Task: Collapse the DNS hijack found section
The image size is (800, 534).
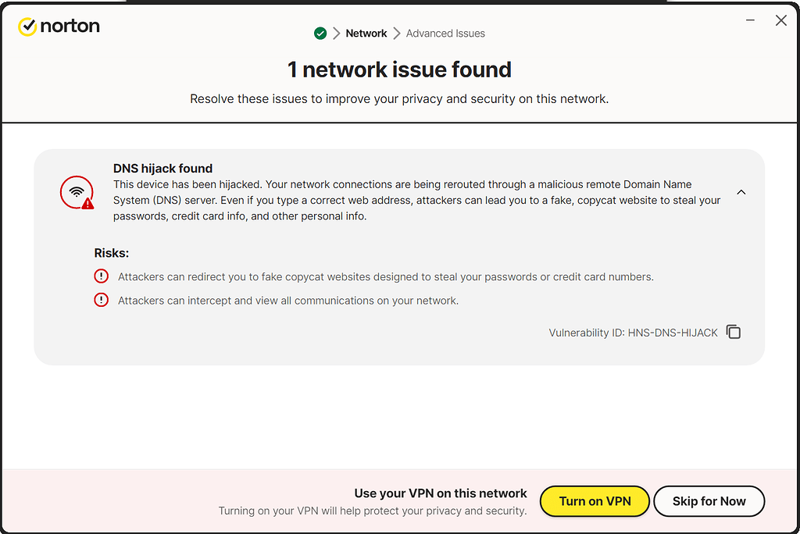Action: 741,191
